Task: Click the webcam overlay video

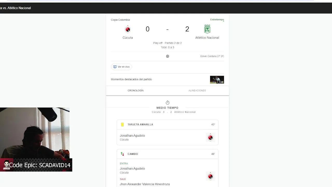Action: click(x=35, y=133)
